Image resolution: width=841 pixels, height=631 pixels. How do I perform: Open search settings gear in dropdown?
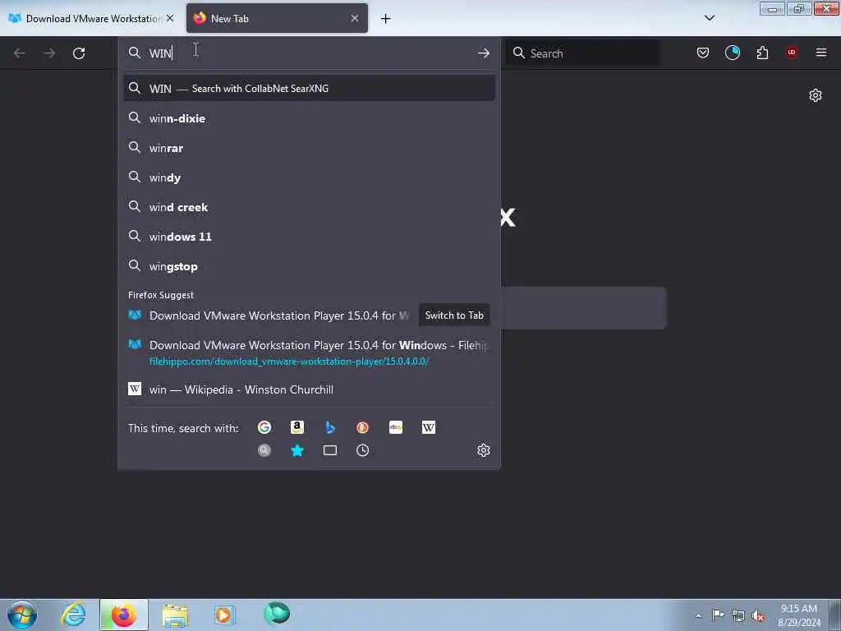(x=483, y=450)
